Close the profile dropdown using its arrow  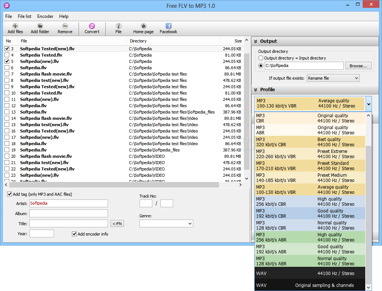tap(369, 104)
